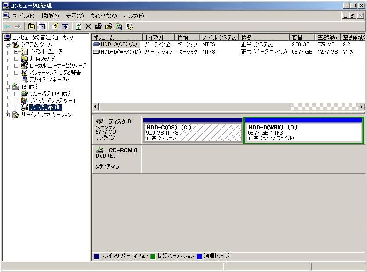Select the パフォーマンス ログと警告 tree item

coord(55,73)
